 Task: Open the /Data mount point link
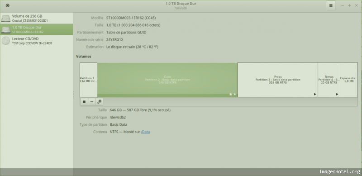coord(145,132)
